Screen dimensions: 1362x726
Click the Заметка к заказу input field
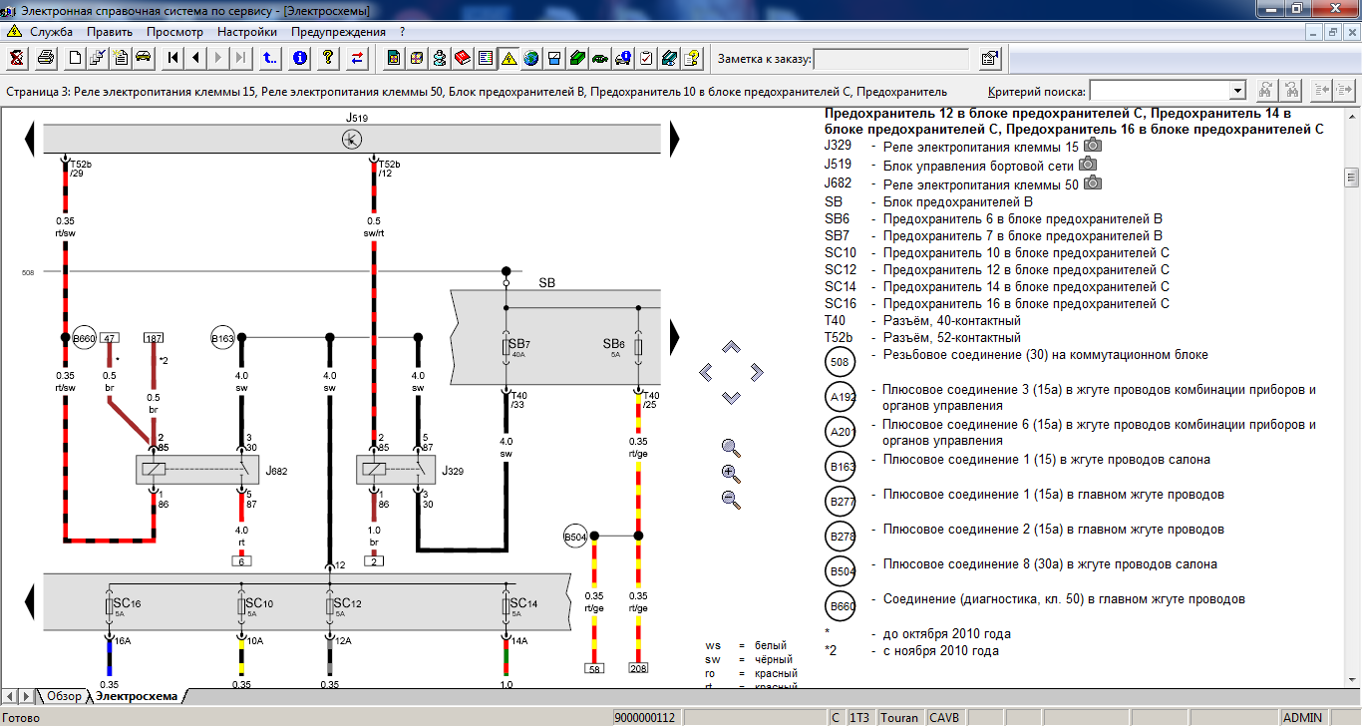pyautogui.click(x=893, y=59)
